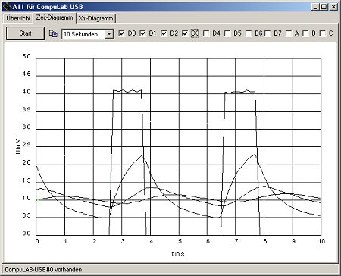Maximize the A11 CompuLab window

pyautogui.click(x=324, y=7)
